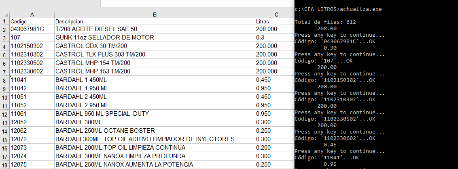Viewport: 458px width, 169px height.
Task: Click console line Código: '043067981C'...OK
Action: 335,42
